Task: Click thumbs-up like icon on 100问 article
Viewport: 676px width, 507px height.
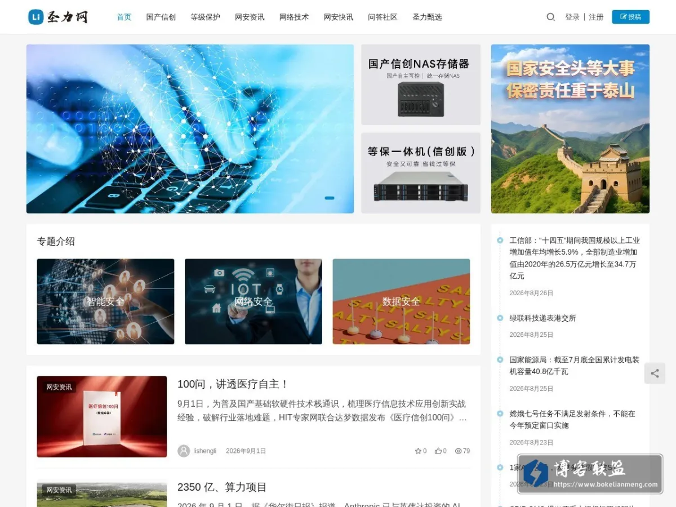Action: coord(438,451)
